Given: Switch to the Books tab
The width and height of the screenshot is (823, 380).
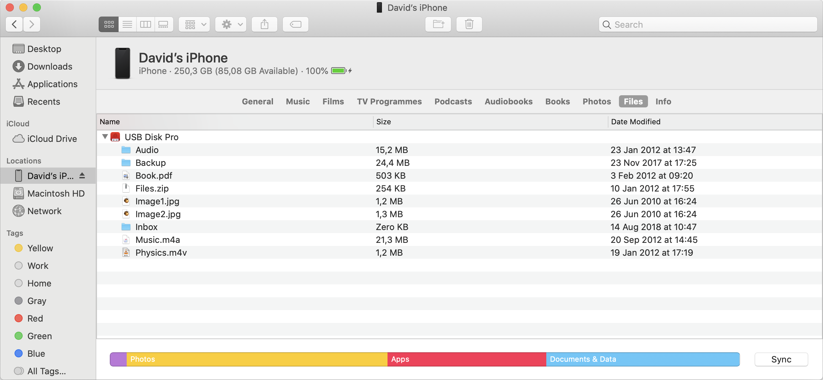Looking at the screenshot, I should 557,101.
